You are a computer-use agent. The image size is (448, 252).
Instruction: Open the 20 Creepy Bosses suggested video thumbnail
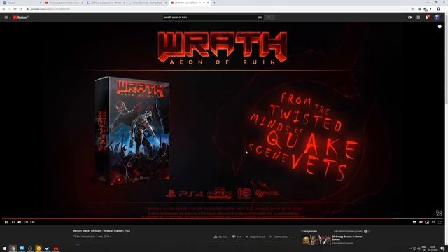pyautogui.click(x=316, y=240)
